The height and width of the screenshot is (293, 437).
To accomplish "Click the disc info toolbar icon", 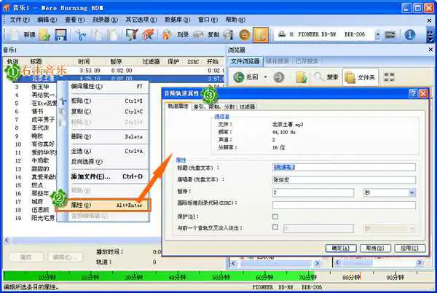I will [228, 34].
